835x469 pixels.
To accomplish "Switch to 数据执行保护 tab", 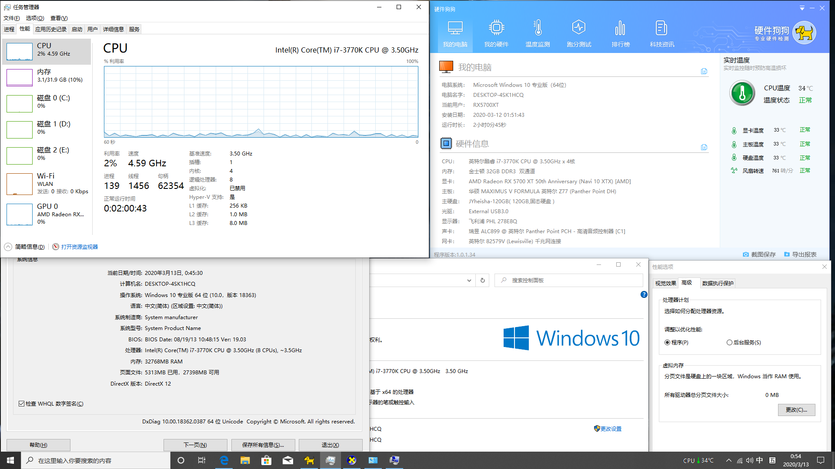I will coord(718,284).
